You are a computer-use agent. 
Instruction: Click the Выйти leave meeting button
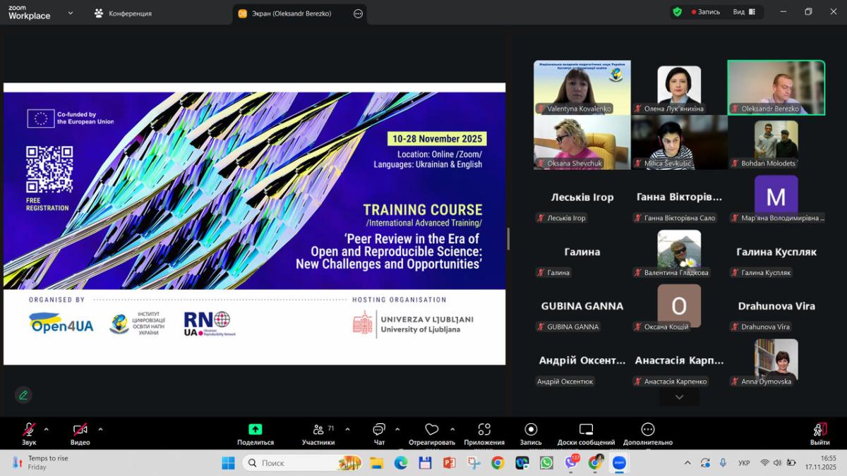tap(819, 432)
